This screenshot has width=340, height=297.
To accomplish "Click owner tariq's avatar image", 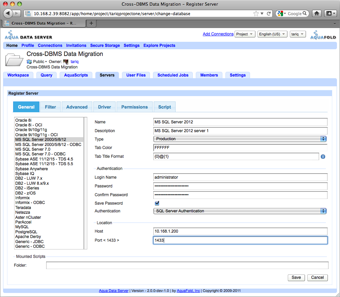I will pos(66,62).
